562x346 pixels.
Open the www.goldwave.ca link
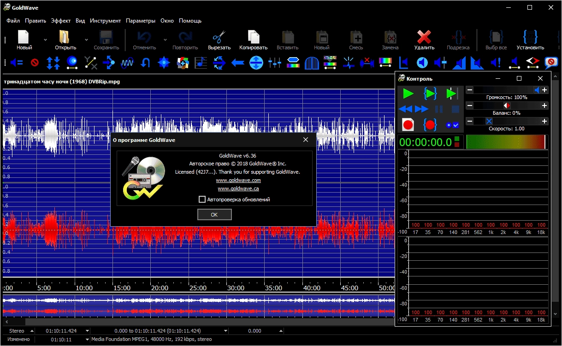coord(238,188)
